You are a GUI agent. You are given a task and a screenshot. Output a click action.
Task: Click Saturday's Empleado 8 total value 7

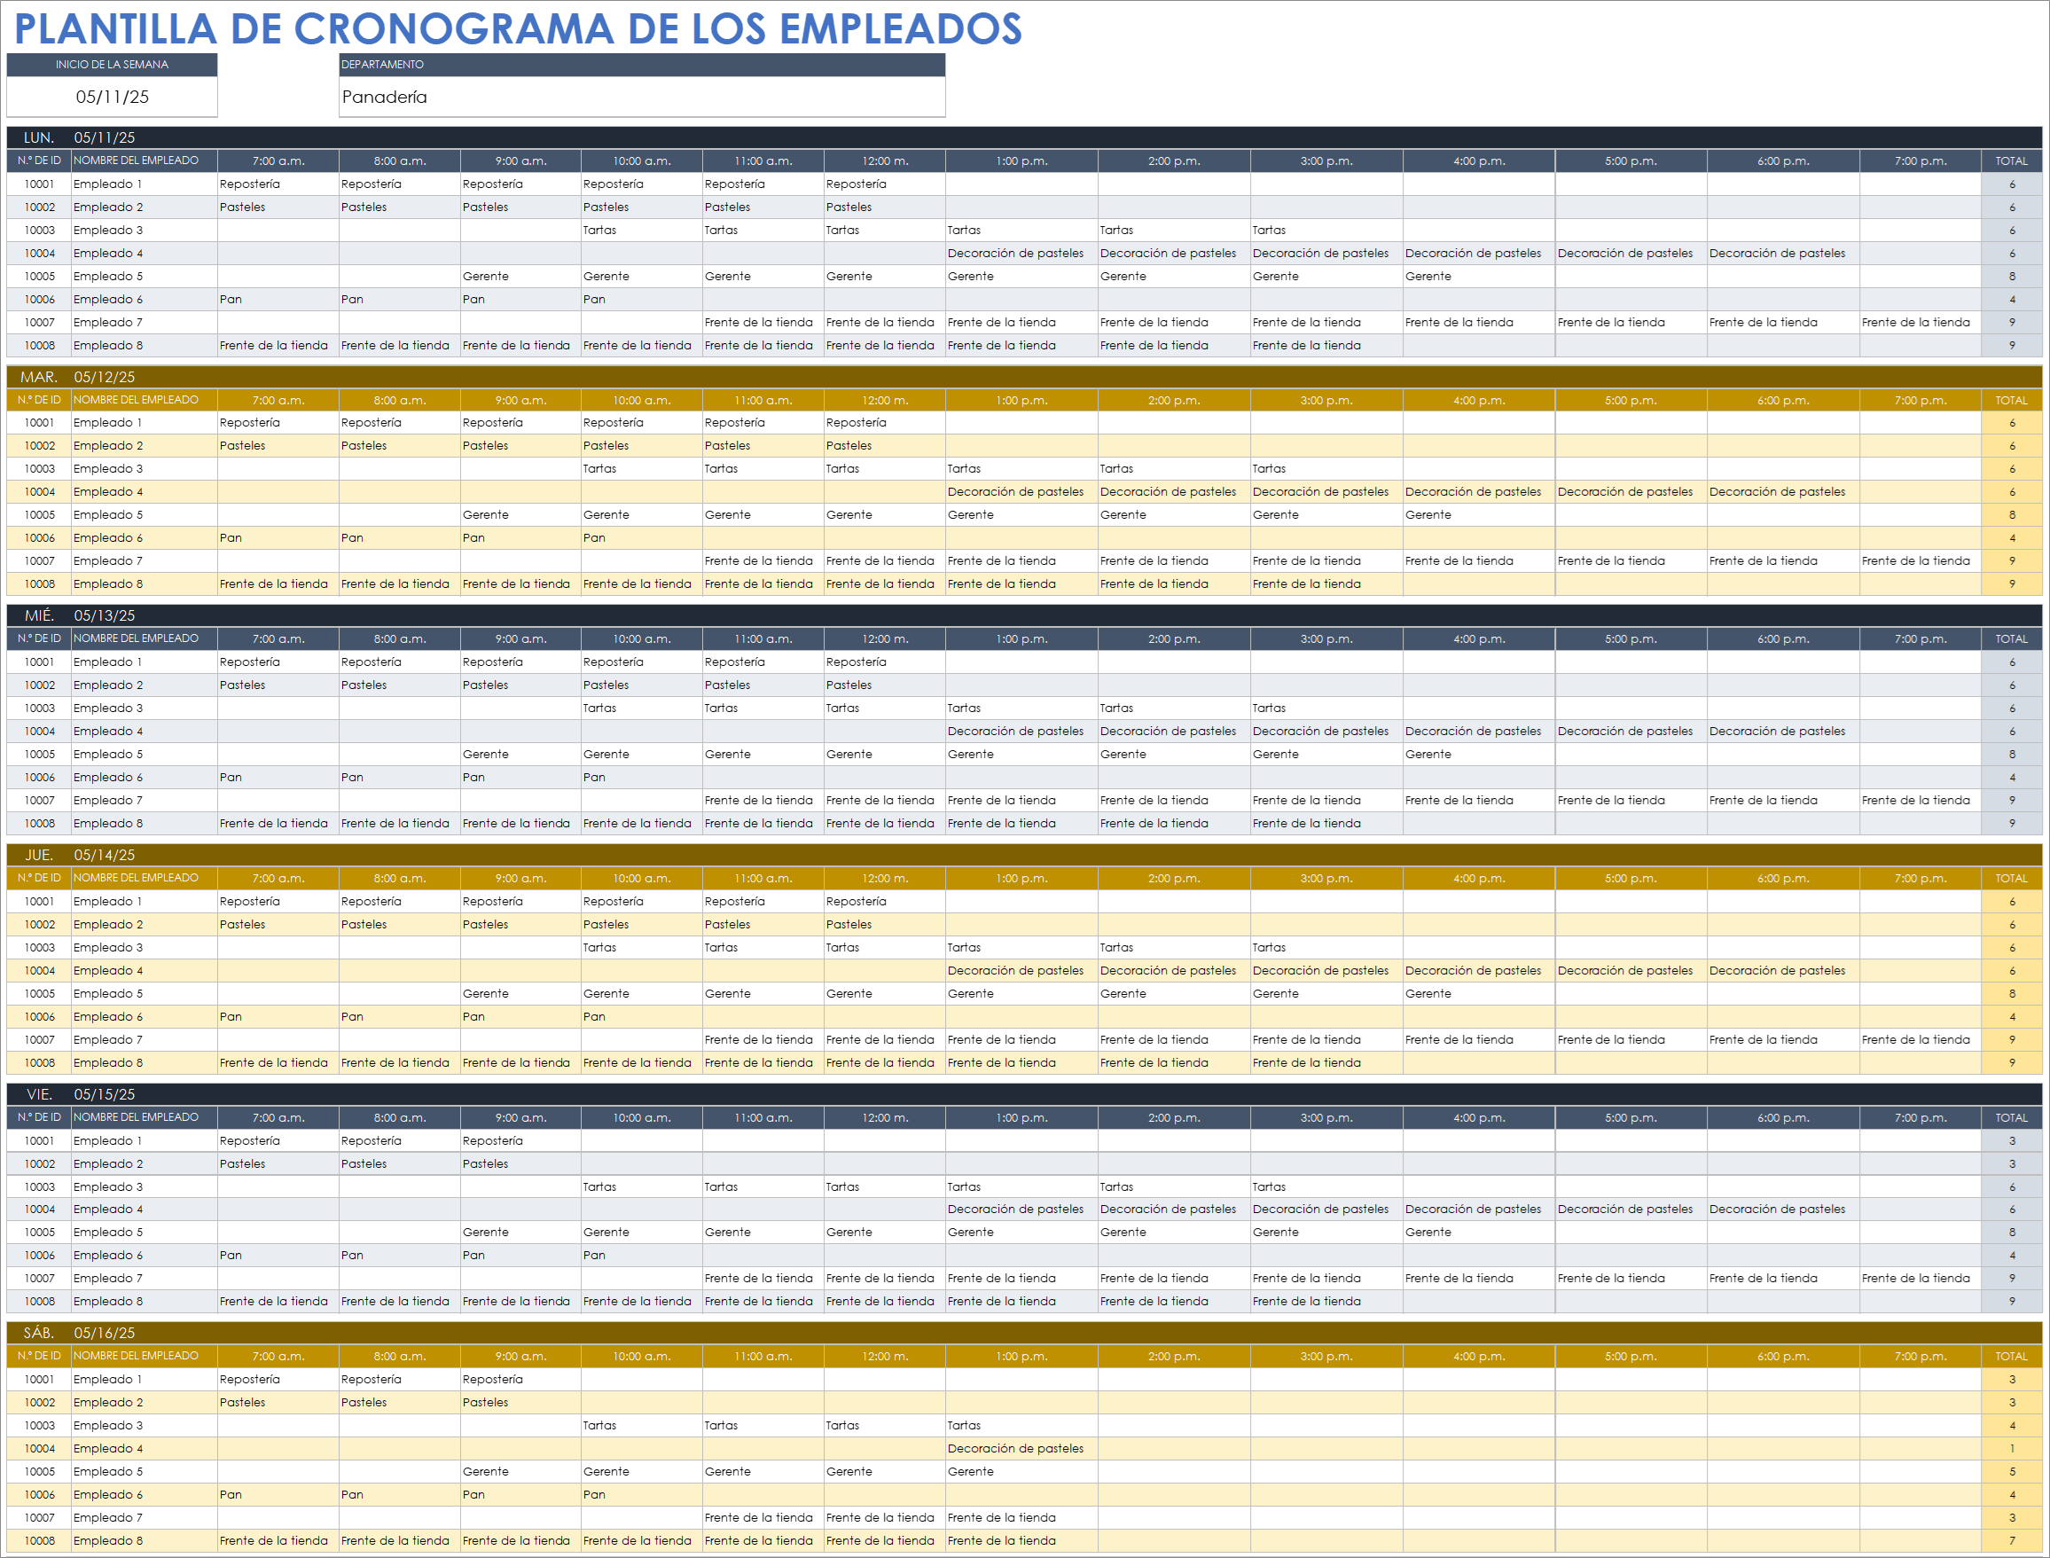point(2012,1541)
